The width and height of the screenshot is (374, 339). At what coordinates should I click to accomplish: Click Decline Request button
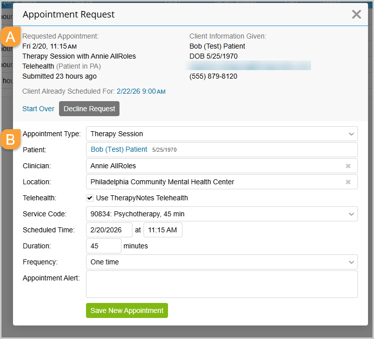point(89,109)
